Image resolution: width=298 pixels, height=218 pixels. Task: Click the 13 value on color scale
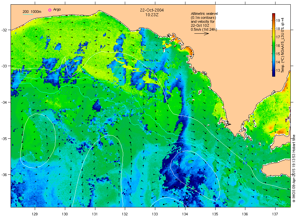(278, 70)
